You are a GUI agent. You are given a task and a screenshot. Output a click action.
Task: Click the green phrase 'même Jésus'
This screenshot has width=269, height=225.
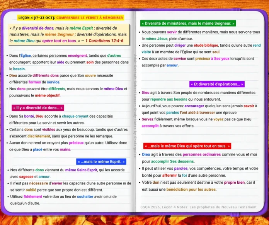pos(157,39)
